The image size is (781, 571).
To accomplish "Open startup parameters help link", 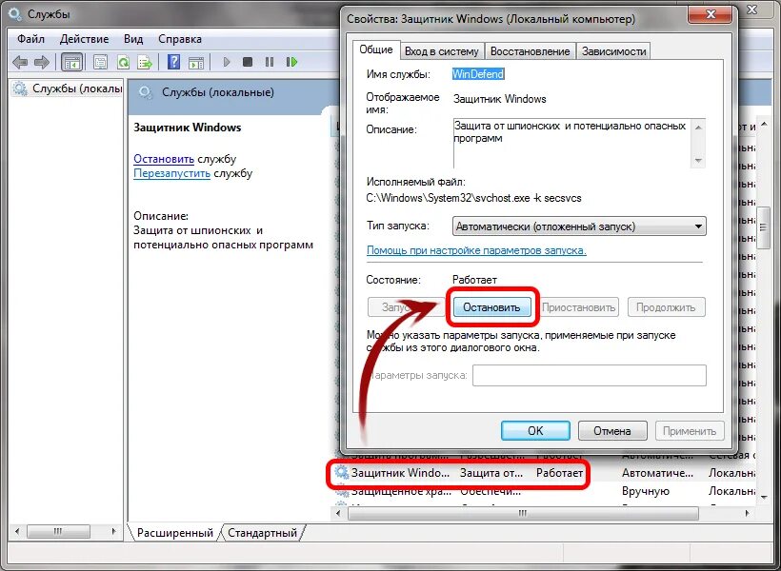I will pos(476,250).
